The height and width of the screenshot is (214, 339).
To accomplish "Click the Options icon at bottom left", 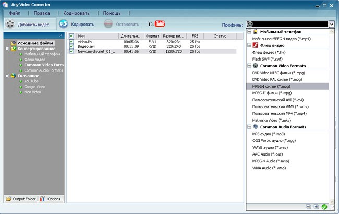I will pos(43,199).
